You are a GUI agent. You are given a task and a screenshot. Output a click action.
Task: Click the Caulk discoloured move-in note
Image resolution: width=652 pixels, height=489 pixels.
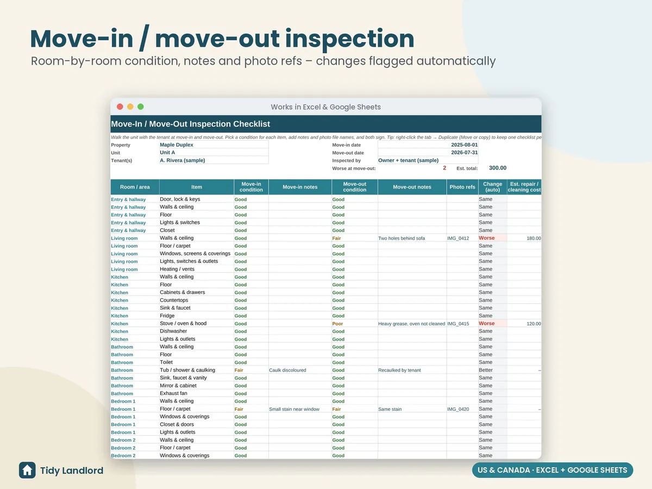(287, 370)
